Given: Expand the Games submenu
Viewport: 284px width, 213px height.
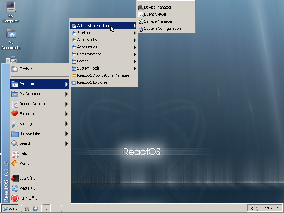Looking at the screenshot, I should pos(83,61).
